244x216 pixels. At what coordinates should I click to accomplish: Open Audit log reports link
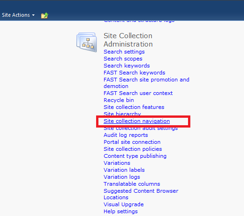pyautogui.click(x=126, y=135)
